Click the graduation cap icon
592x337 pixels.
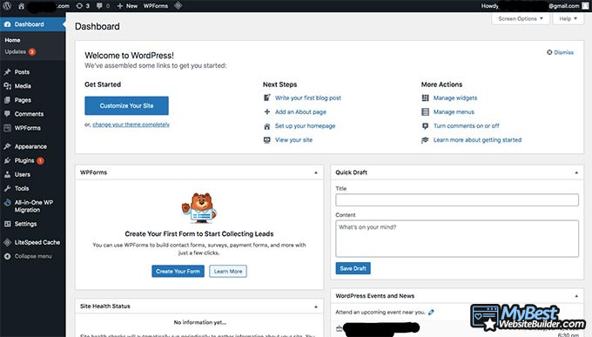click(425, 140)
